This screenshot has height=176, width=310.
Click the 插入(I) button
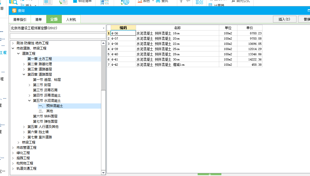[284, 19]
